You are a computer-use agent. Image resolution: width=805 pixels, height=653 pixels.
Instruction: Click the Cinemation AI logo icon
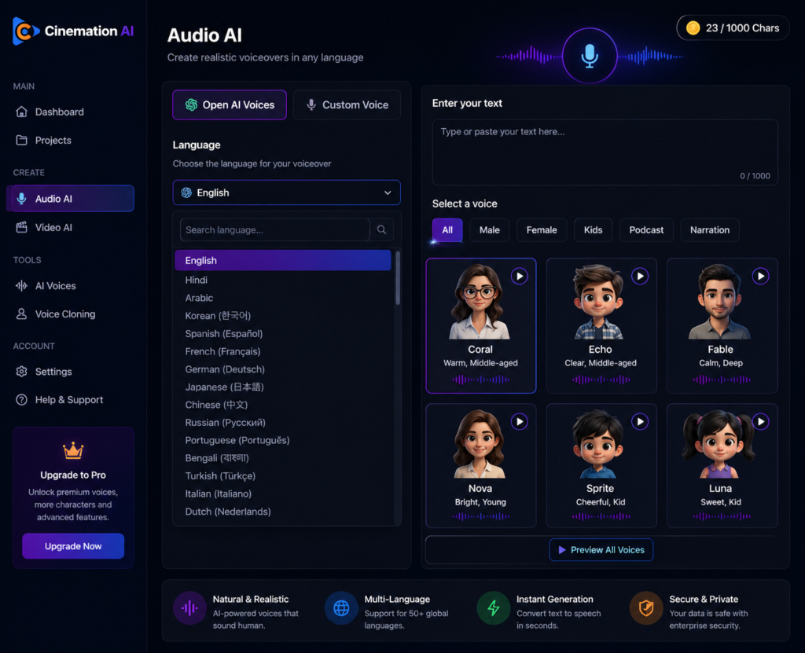(26, 31)
